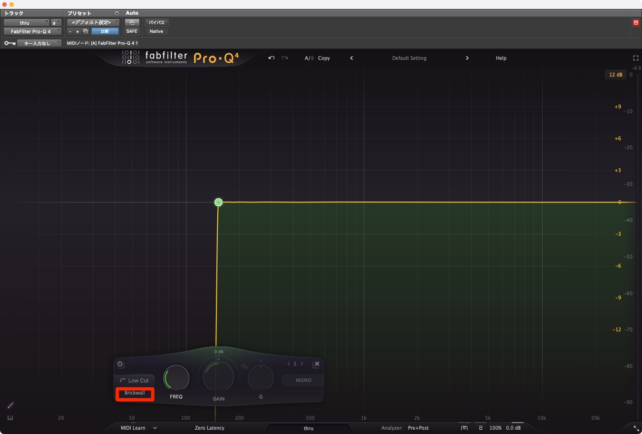The width and height of the screenshot is (642, 434).
Task: Click the 100% output scale value
Action: coord(496,428)
